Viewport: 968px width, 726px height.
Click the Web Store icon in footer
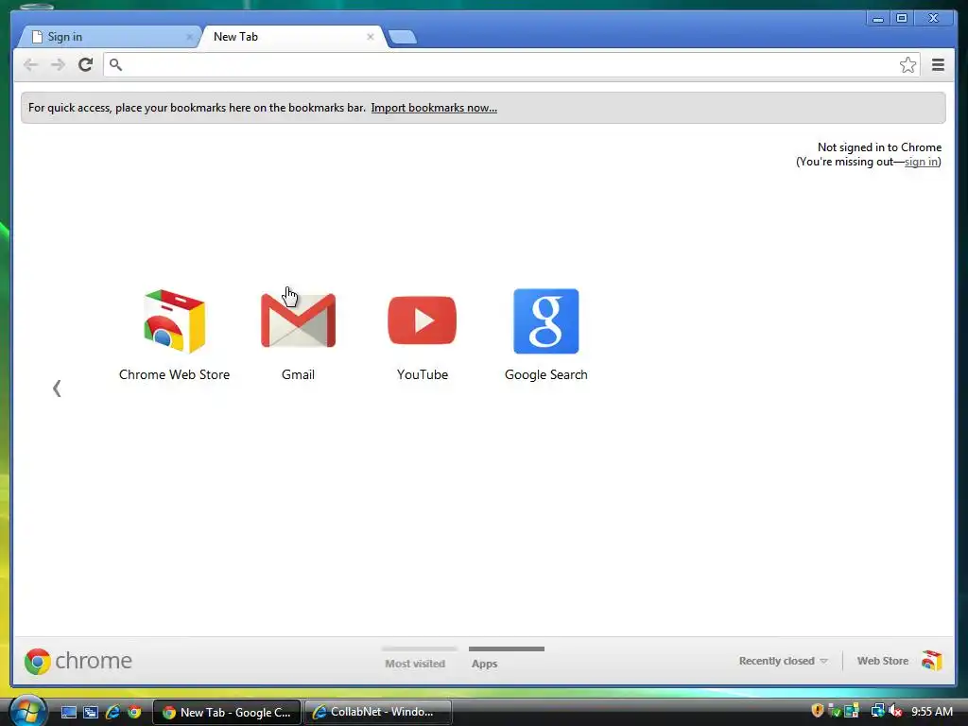pyautogui.click(x=931, y=661)
